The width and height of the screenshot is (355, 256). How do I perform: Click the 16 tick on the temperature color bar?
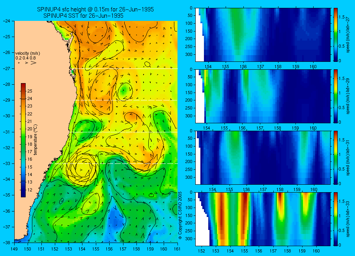pyautogui.click(x=30, y=159)
